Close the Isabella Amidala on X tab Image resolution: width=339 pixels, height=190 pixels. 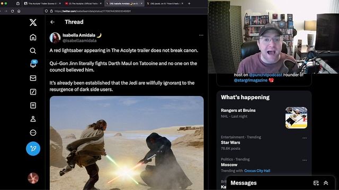coord(141,4)
